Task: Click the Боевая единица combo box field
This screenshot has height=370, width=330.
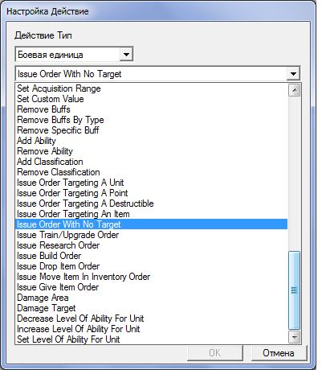Action: coord(74,55)
